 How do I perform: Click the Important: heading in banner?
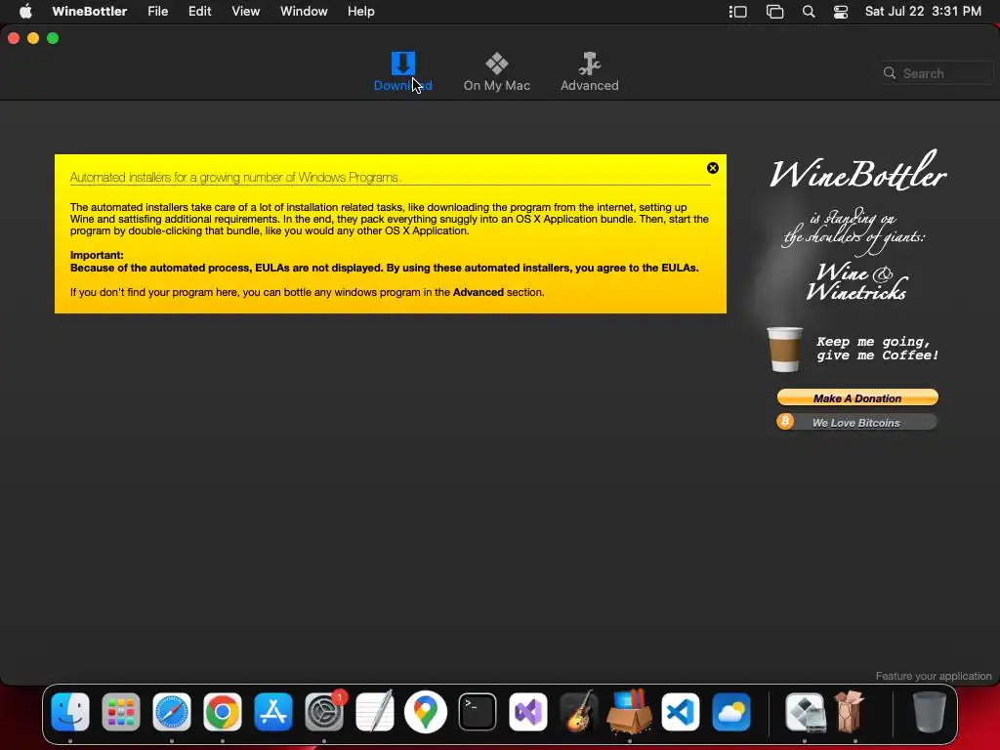click(97, 255)
